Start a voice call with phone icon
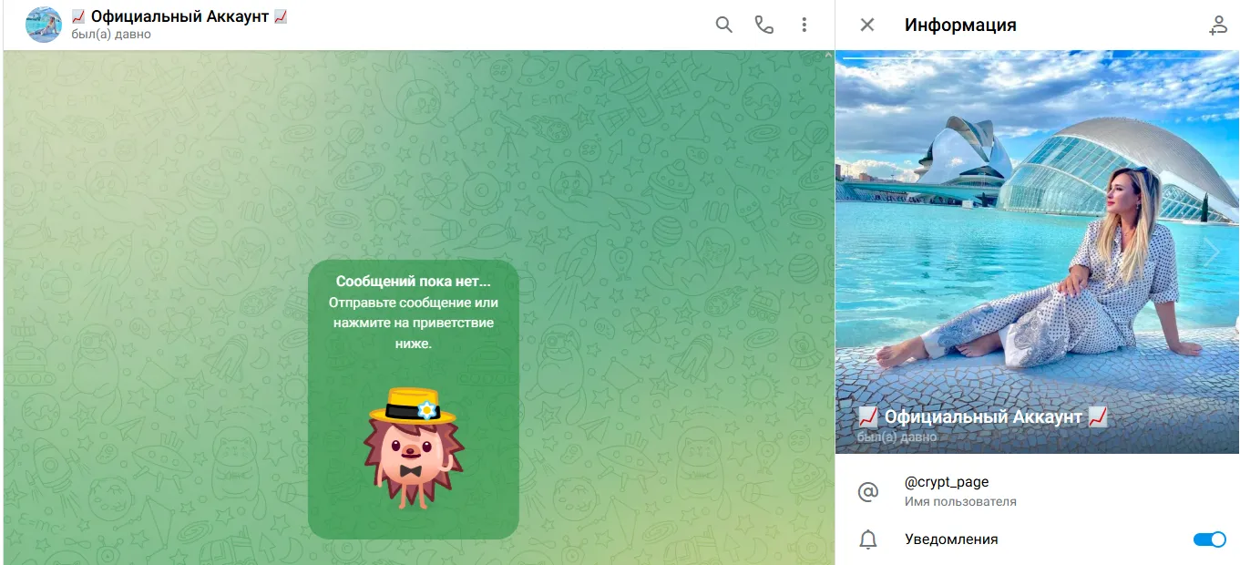The image size is (1240, 565). click(x=763, y=25)
